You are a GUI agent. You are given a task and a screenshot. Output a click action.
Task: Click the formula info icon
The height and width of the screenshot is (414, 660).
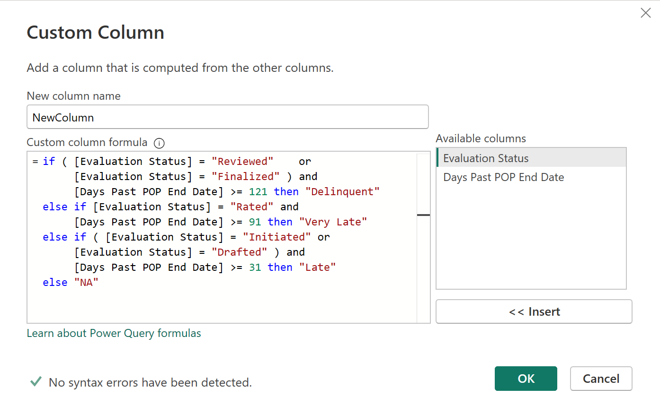160,143
